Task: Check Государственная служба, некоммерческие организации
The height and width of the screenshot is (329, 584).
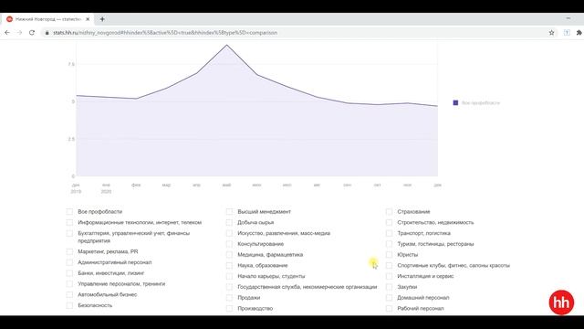Action: click(229, 287)
